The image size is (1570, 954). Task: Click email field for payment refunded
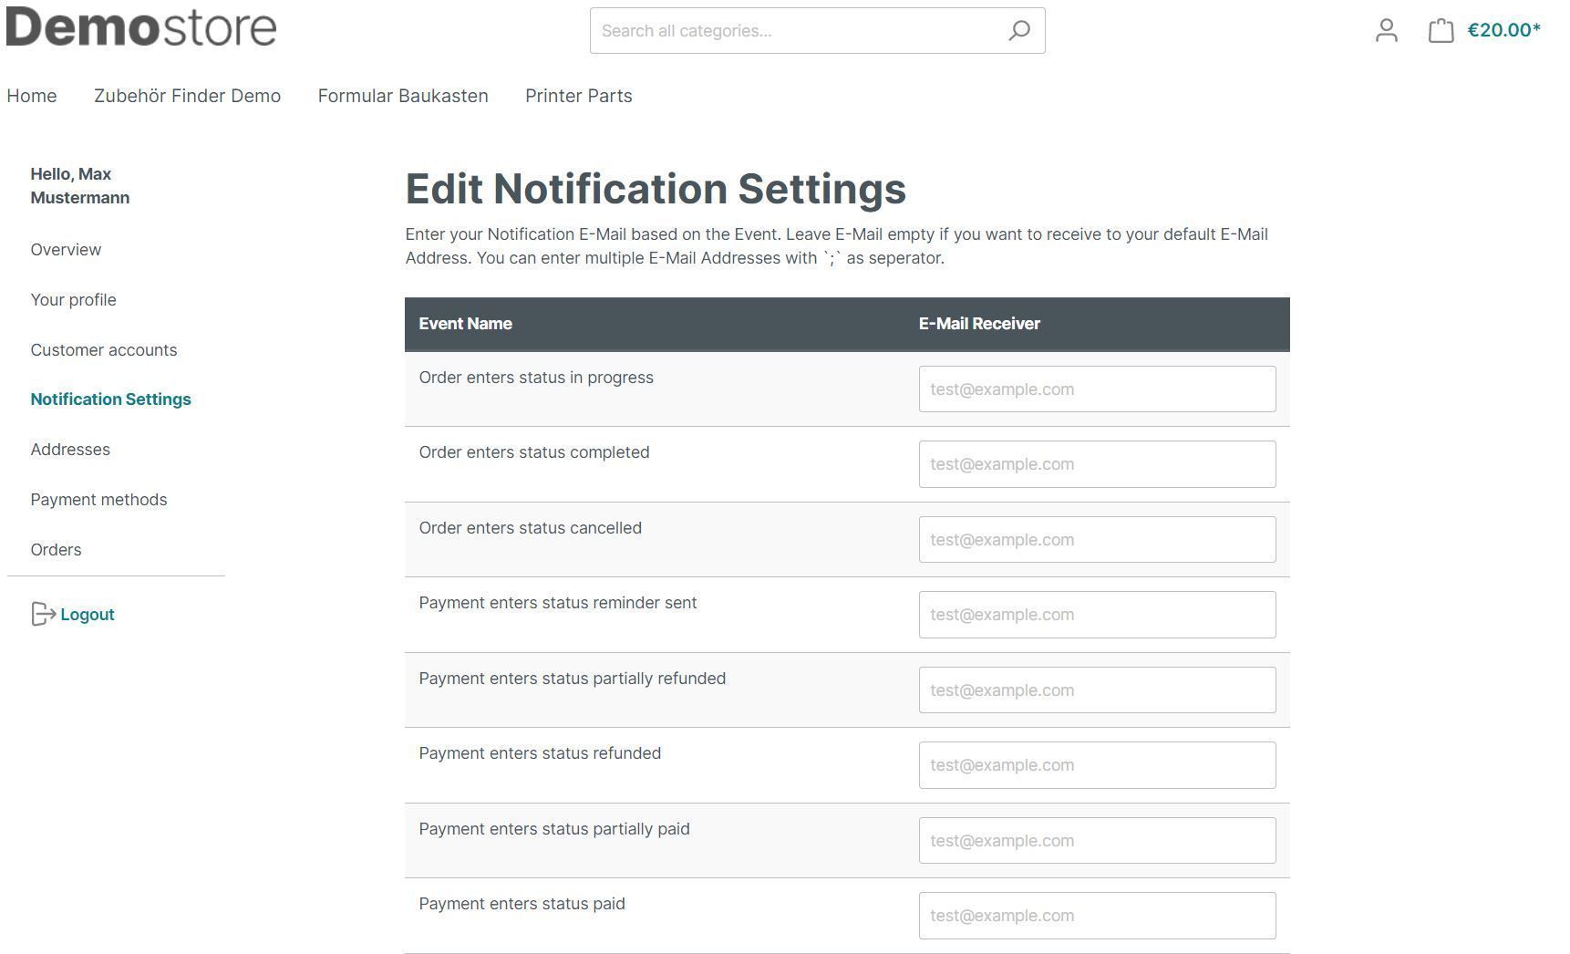pyautogui.click(x=1097, y=765)
